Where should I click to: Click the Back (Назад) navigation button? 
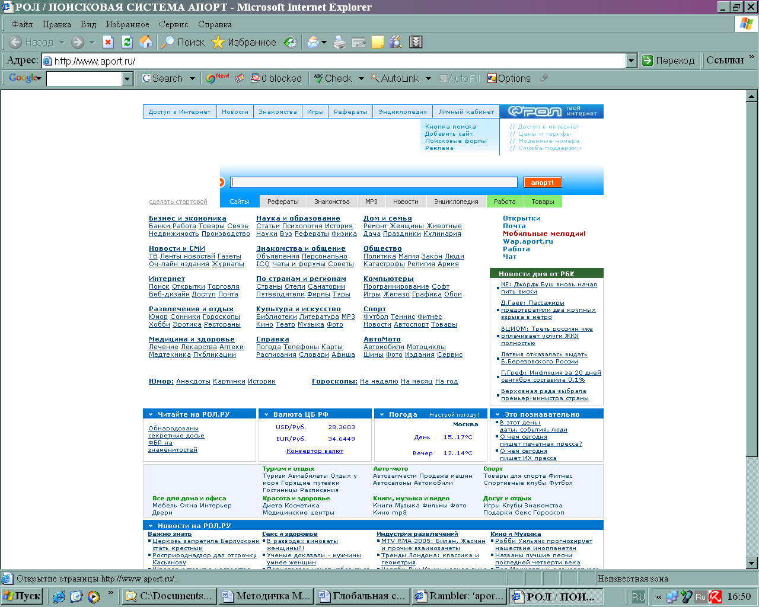tap(31, 42)
